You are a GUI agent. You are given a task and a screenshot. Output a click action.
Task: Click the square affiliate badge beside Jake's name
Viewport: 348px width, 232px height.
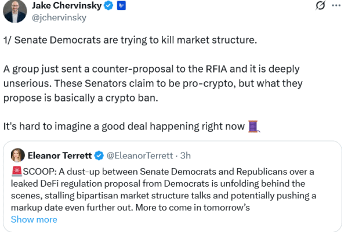[121, 6]
